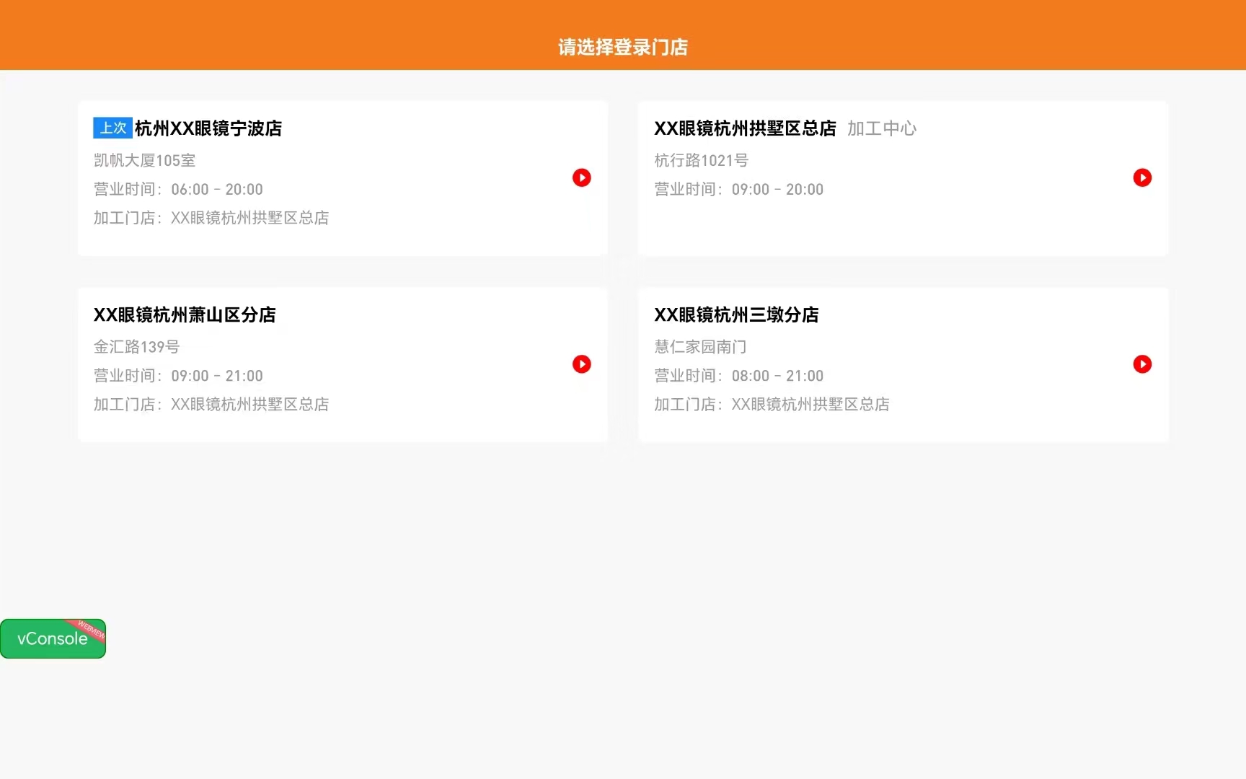Choose the XX眼镜杭州萧山区分店 title

coord(185,315)
